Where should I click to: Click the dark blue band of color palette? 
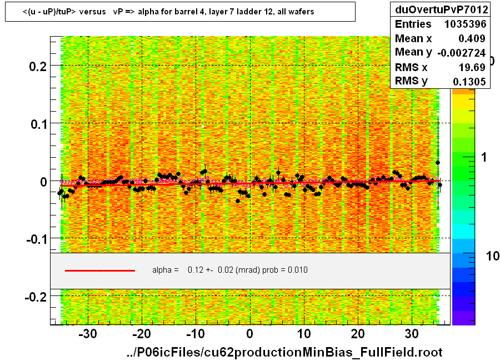(x=463, y=289)
